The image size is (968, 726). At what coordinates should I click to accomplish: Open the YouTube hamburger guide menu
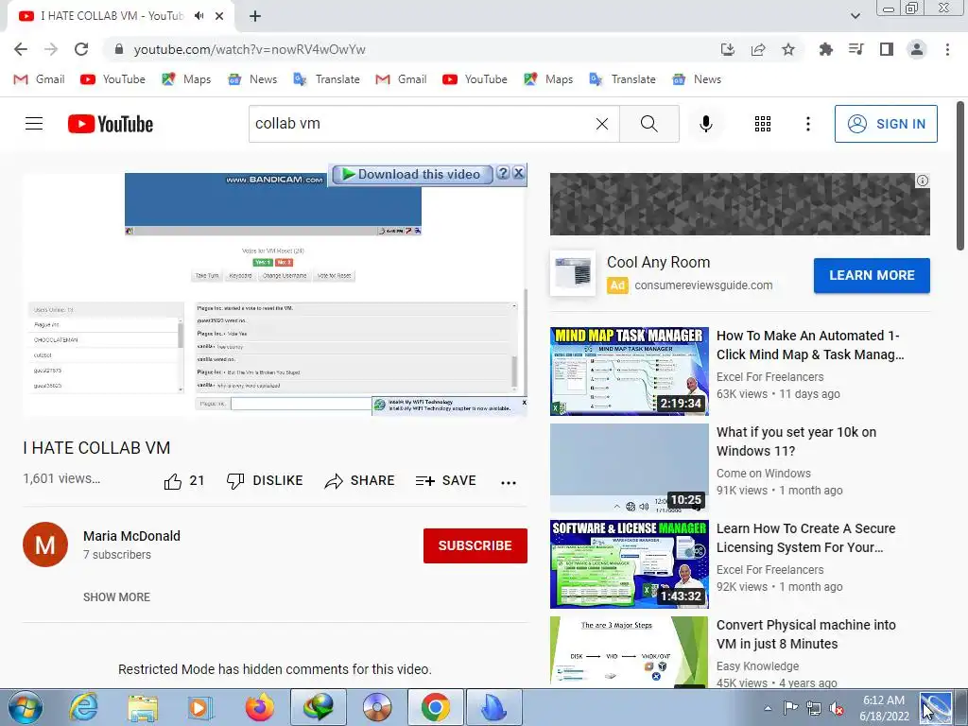34,124
